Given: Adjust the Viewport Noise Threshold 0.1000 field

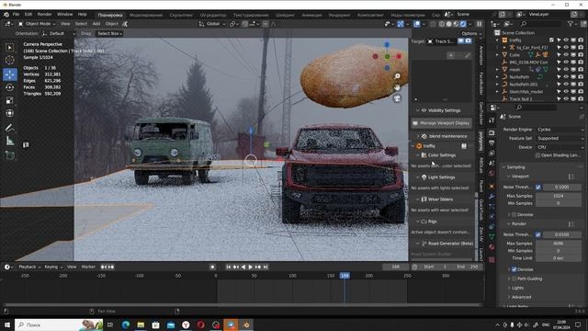Looking at the screenshot, I should [561, 187].
